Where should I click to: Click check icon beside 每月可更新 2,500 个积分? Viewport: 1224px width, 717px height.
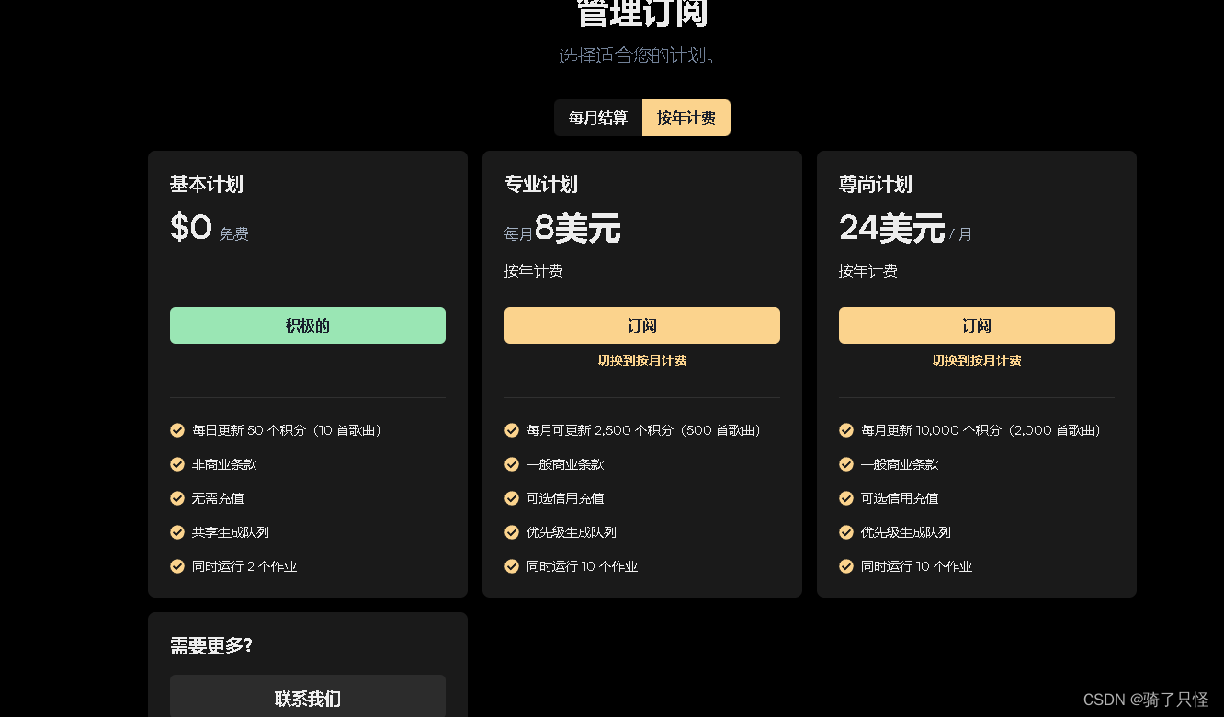(512, 430)
